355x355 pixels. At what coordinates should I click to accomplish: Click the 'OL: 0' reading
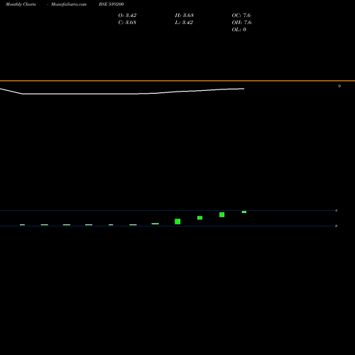pos(239,30)
